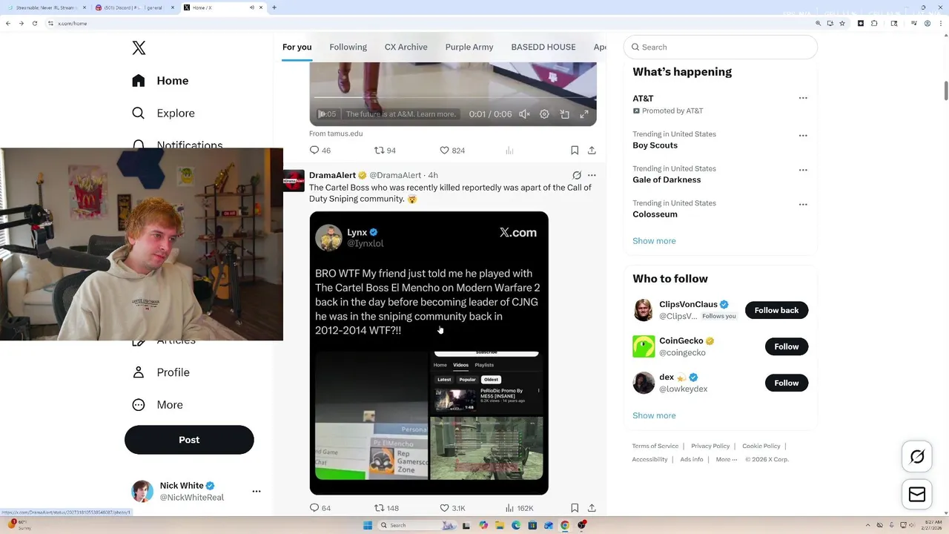The width and height of the screenshot is (949, 534).
Task: Click Grok icon on DramaAlert post
Action: [577, 175]
